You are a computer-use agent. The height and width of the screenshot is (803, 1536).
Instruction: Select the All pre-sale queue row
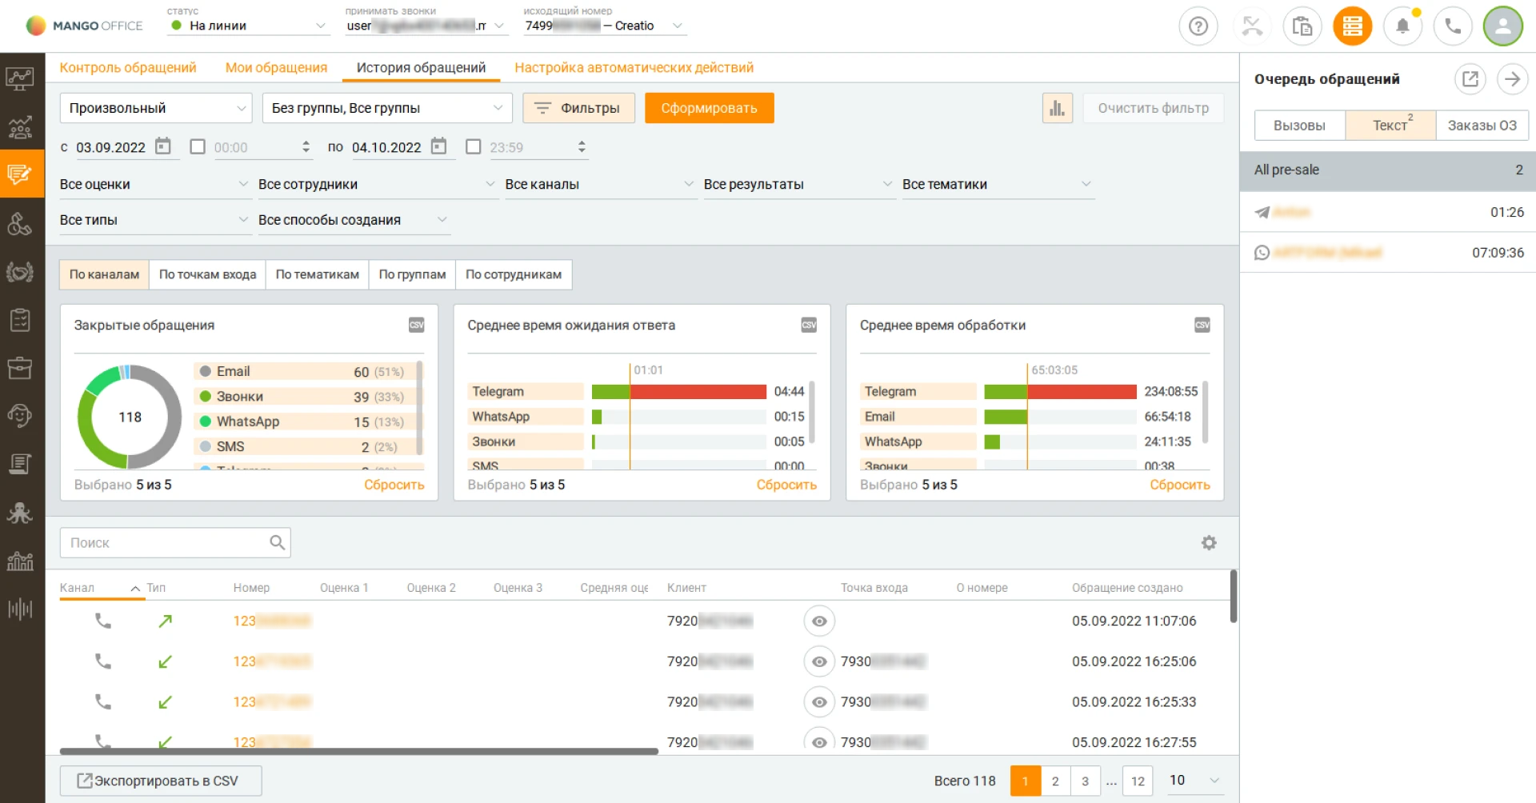tap(1387, 170)
